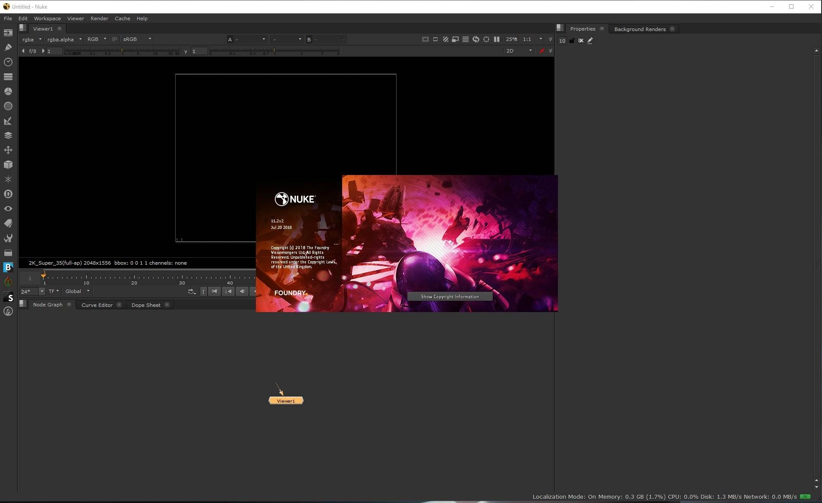Open the Channel nodes menu icon
The height and width of the screenshot is (503, 822).
(8, 77)
